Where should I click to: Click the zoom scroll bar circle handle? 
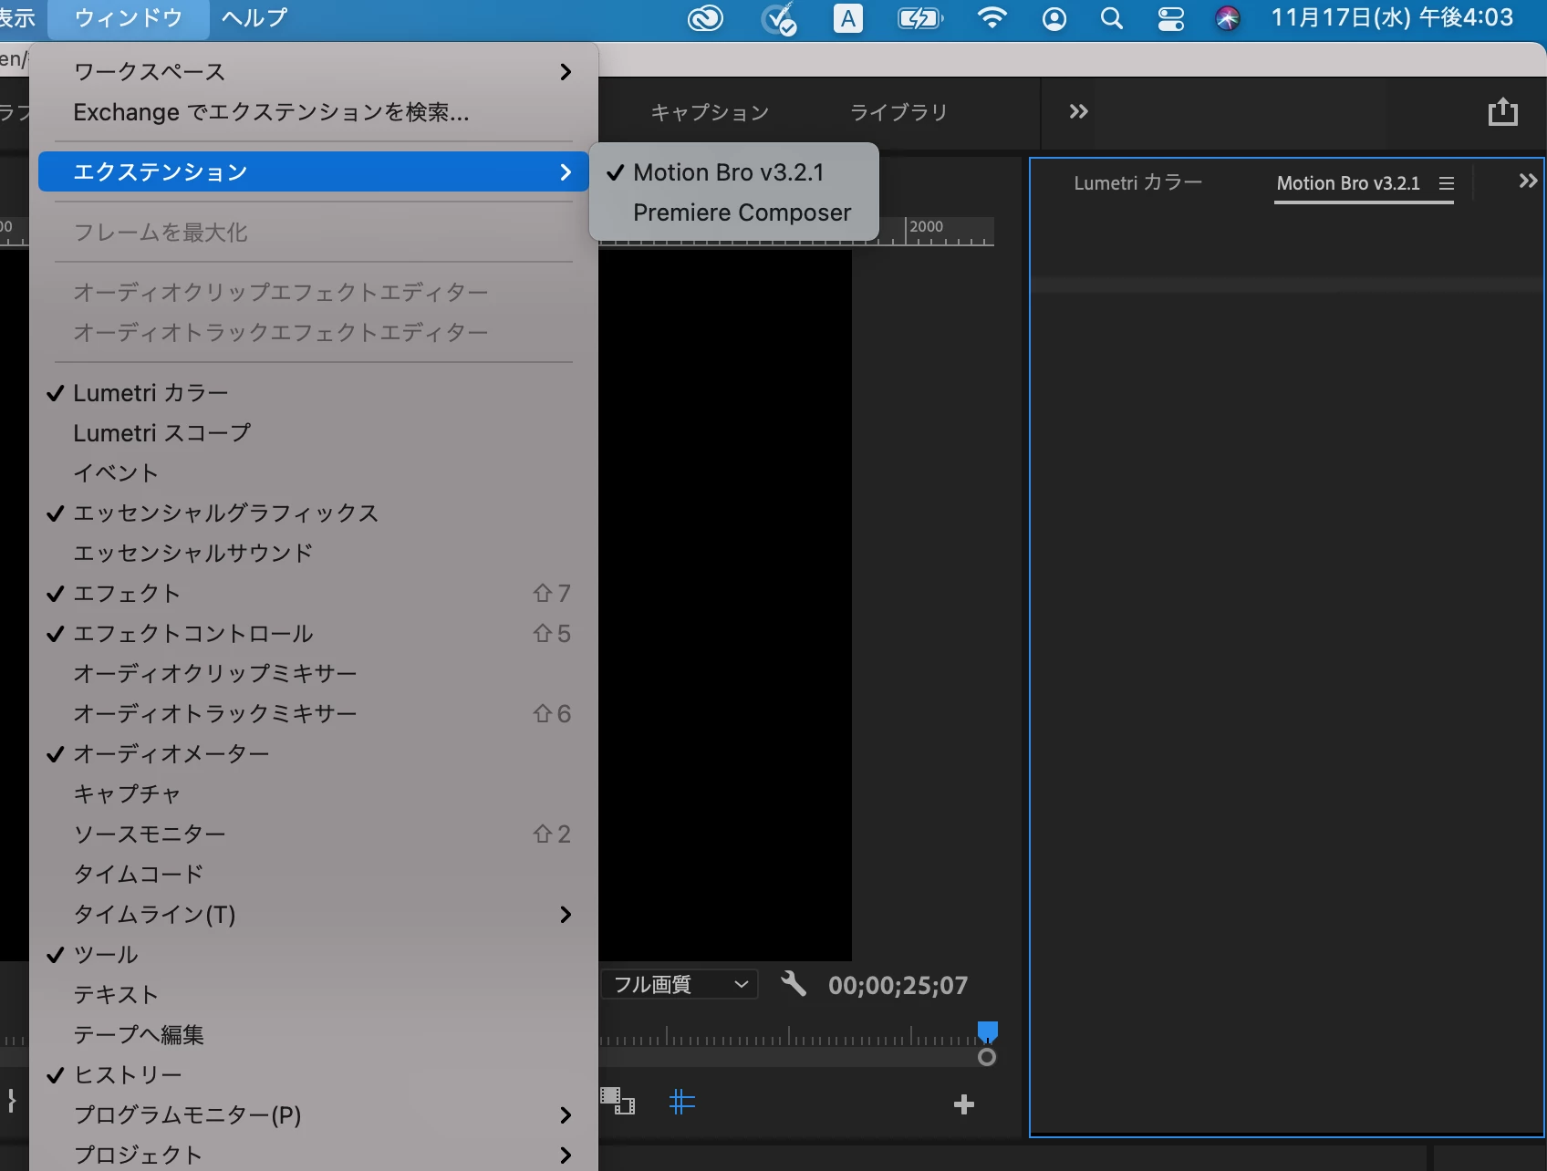(986, 1057)
